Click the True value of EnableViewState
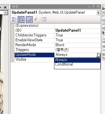The height and width of the screenshot is (114, 105). click(x=59, y=40)
